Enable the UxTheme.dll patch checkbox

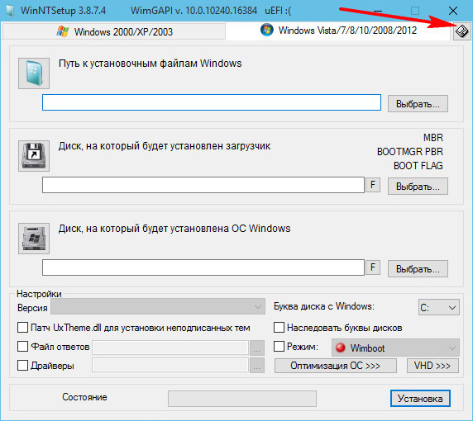(x=22, y=327)
